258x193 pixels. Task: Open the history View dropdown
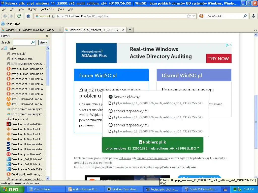[x=43, y=42]
